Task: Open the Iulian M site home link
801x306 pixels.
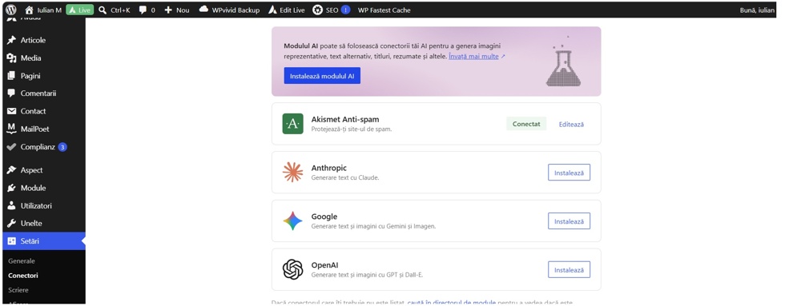Action: coord(43,10)
